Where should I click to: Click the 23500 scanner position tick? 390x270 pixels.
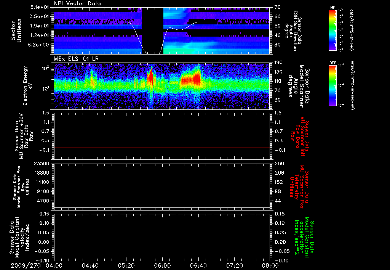click(41, 163)
